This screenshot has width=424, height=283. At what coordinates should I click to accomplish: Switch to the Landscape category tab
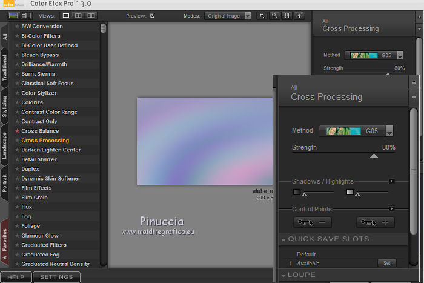pos(5,145)
